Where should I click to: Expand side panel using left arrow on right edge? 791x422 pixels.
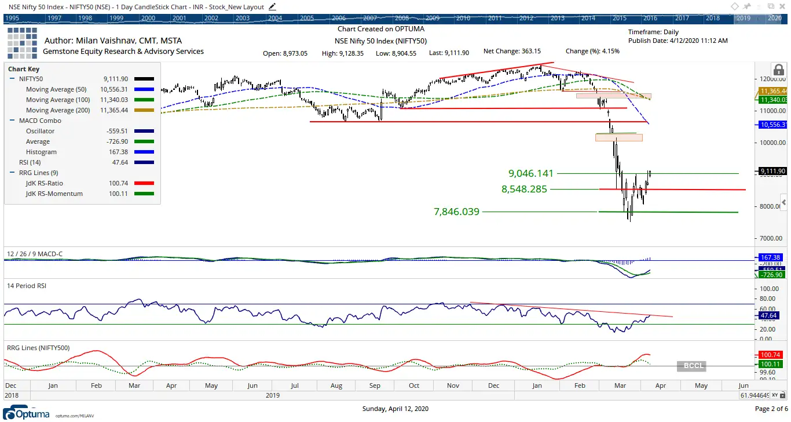coord(783,203)
